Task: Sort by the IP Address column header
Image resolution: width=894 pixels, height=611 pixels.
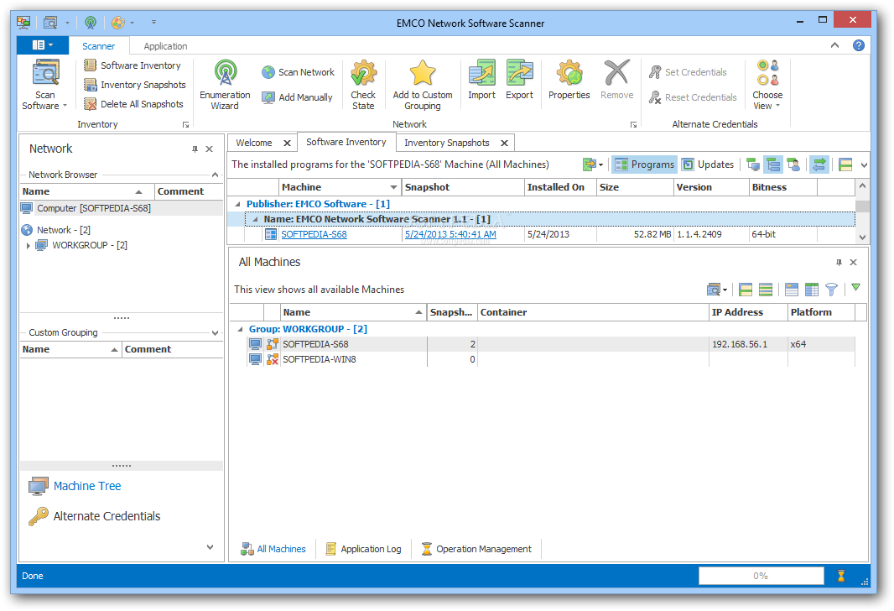Action: coord(748,312)
